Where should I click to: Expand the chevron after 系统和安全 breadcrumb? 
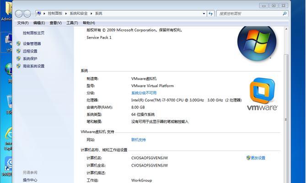[91, 13]
